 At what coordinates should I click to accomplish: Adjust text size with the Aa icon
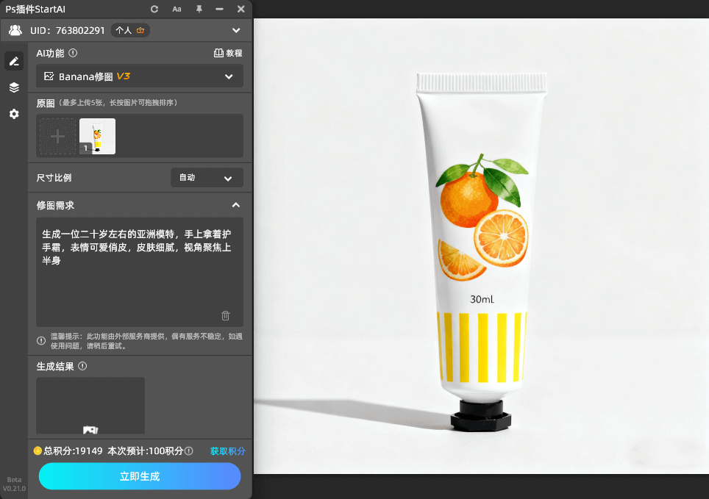point(177,10)
